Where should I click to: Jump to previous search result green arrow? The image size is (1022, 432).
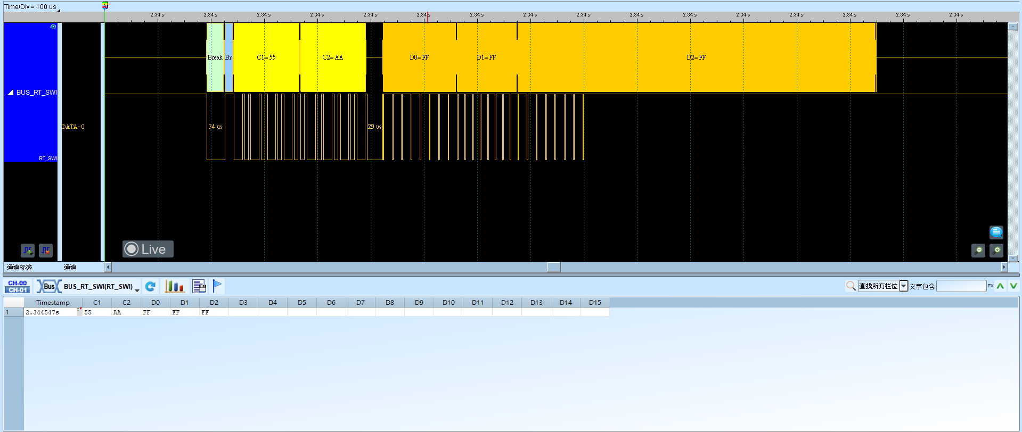coord(1001,286)
